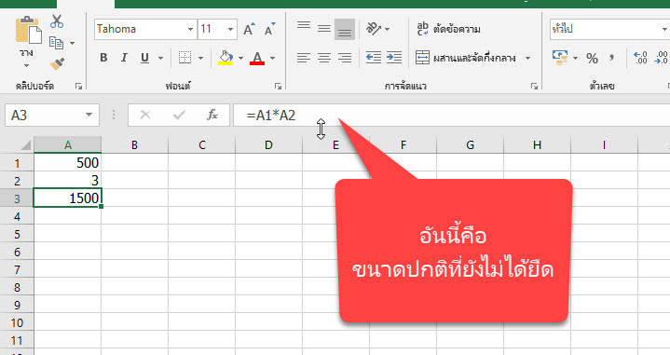The height and width of the screenshot is (355, 670).
Task: Click the Increase Font Size icon
Action: click(x=249, y=29)
